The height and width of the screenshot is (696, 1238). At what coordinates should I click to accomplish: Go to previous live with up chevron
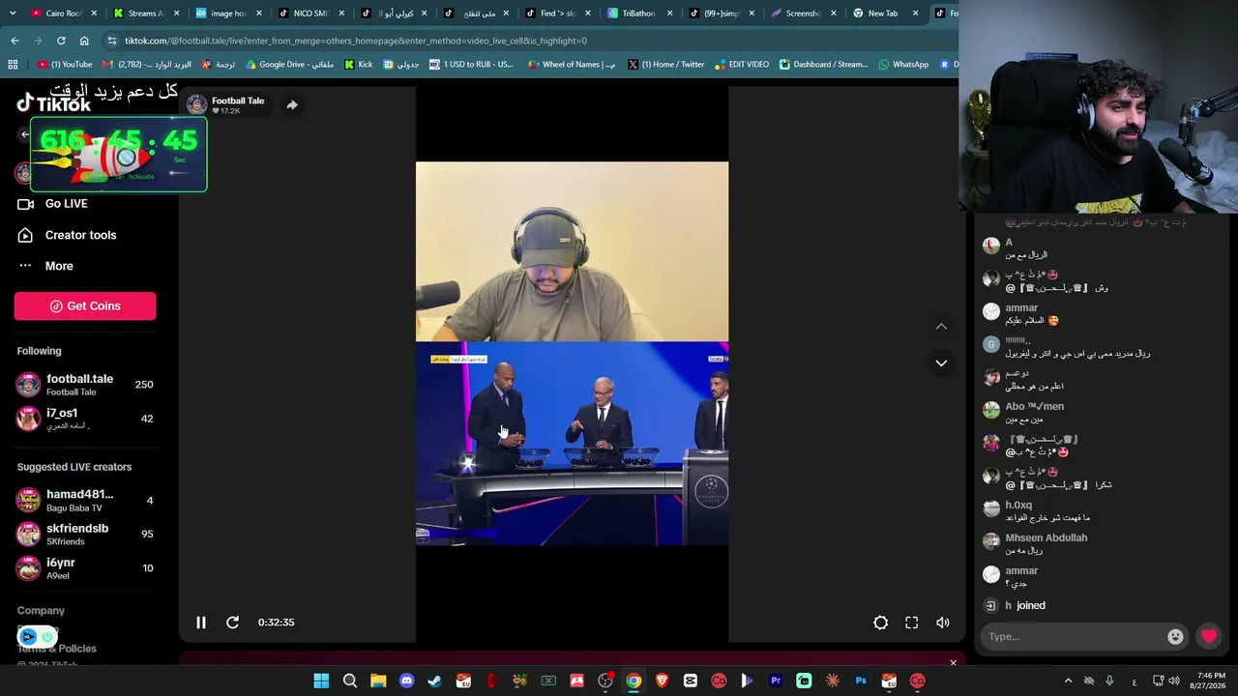(x=941, y=327)
